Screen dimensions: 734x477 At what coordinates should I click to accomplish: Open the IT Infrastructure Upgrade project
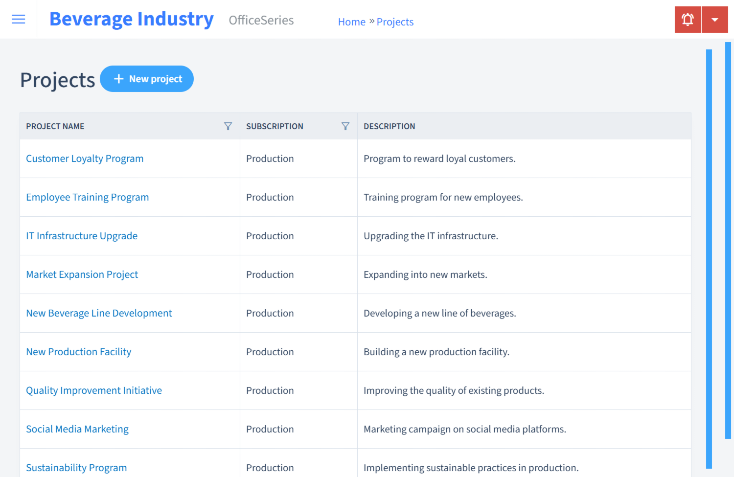(82, 236)
